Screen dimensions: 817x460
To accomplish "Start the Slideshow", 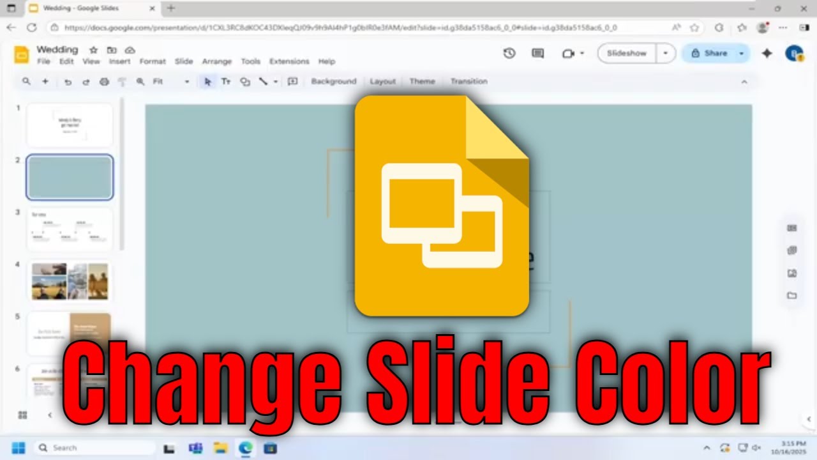I will coord(627,54).
